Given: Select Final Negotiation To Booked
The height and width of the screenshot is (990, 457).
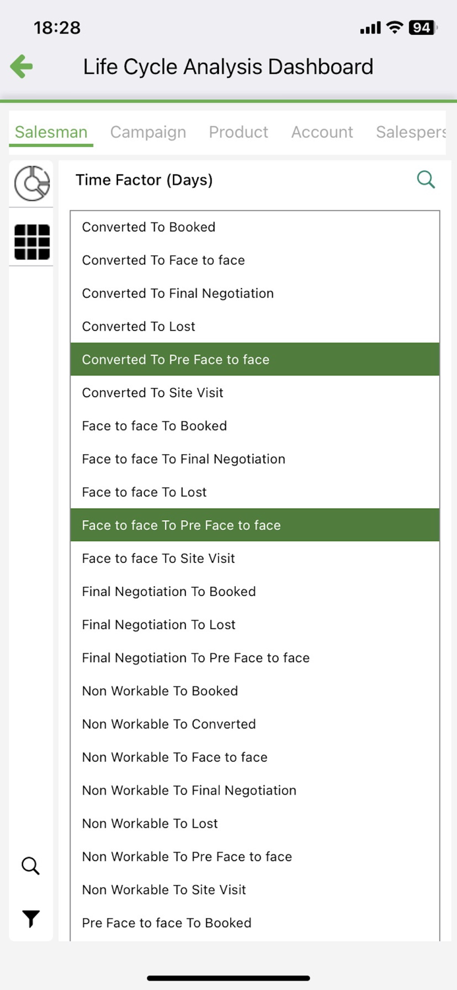Looking at the screenshot, I should [x=255, y=591].
